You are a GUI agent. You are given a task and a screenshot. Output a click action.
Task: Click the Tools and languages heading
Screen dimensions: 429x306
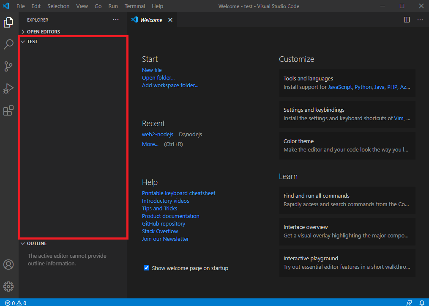(309, 79)
